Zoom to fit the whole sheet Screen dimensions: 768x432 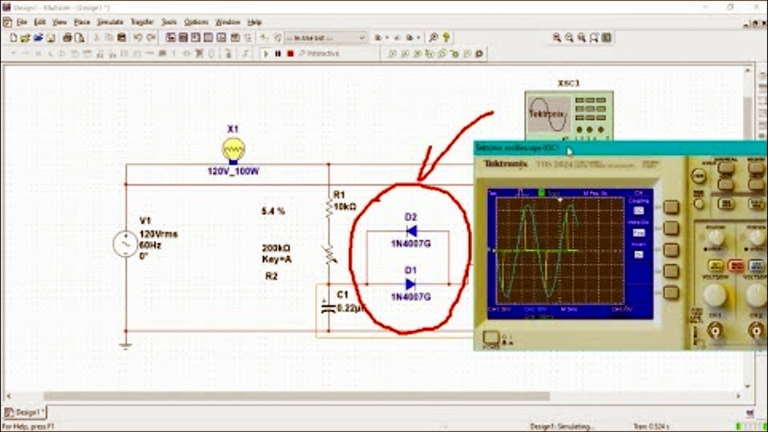tap(594, 38)
